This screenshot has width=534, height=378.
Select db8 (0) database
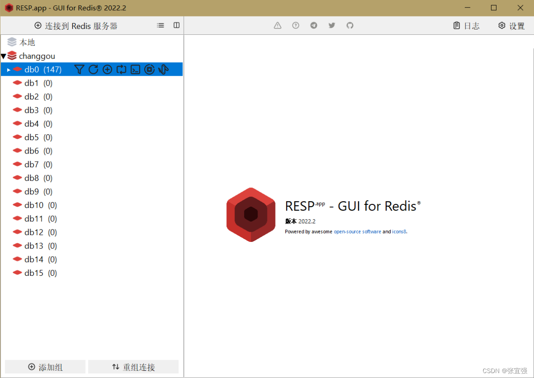(92, 178)
